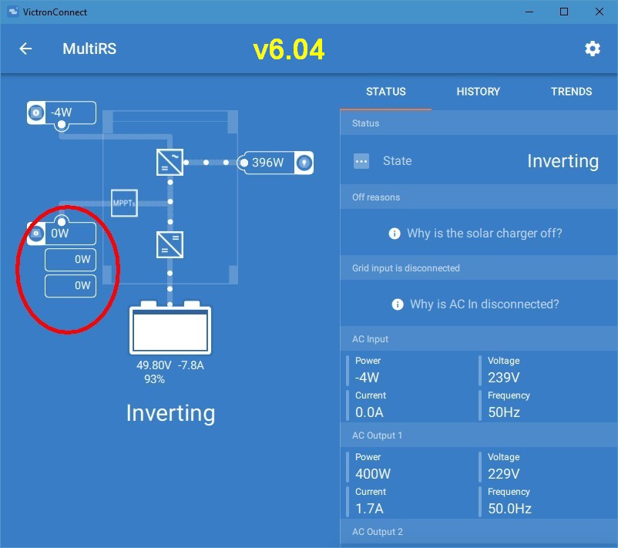Click battery voltage 49.80V reading
Screen dimensions: 618x548
tap(153, 365)
